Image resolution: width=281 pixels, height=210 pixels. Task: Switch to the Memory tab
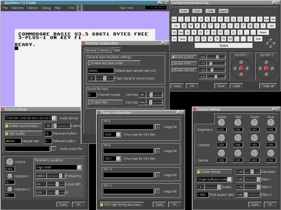104,50
